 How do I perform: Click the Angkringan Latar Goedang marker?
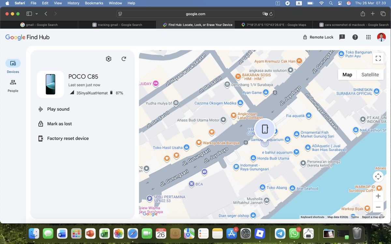[233, 115]
